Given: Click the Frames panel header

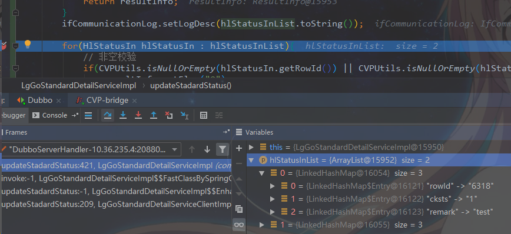Looking at the screenshot, I should pyautogui.click(x=16, y=132).
